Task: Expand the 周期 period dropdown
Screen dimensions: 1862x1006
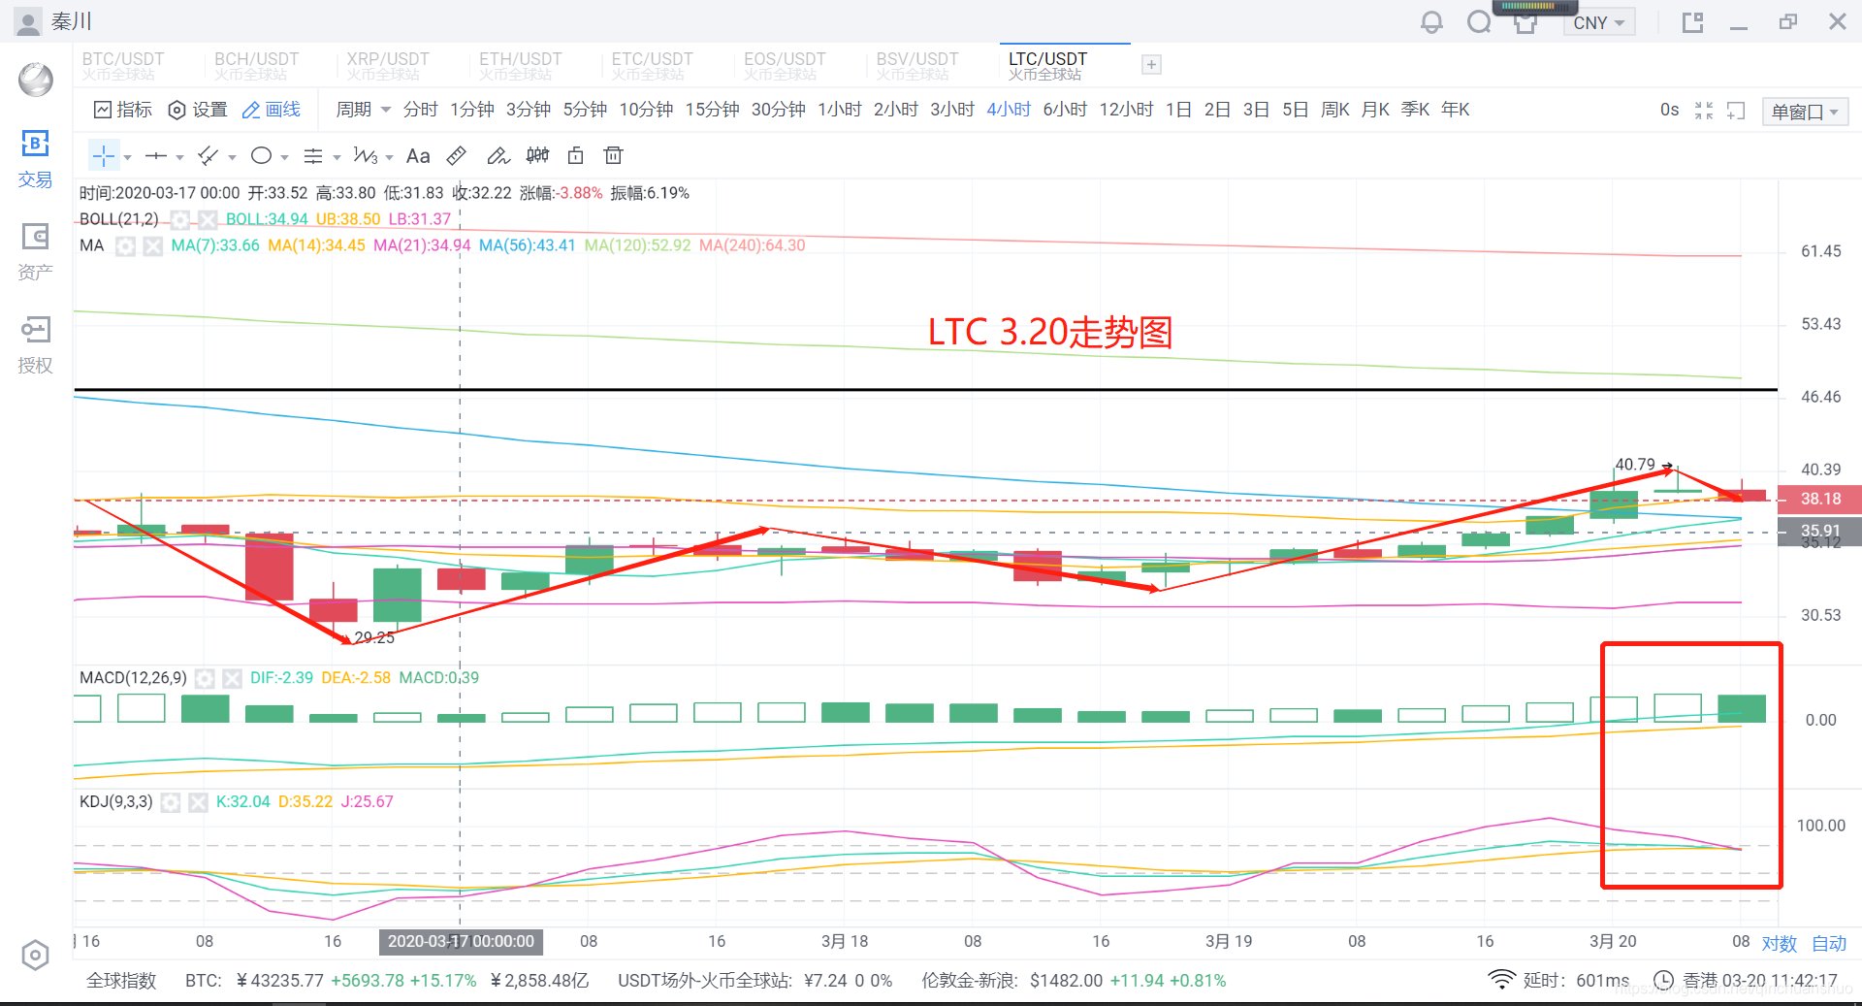Action: (363, 110)
